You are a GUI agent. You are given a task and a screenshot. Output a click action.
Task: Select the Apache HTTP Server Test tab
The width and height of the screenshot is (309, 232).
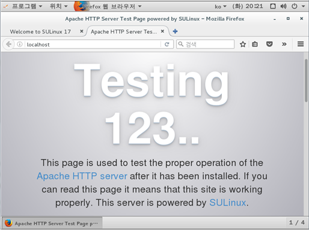124,32
